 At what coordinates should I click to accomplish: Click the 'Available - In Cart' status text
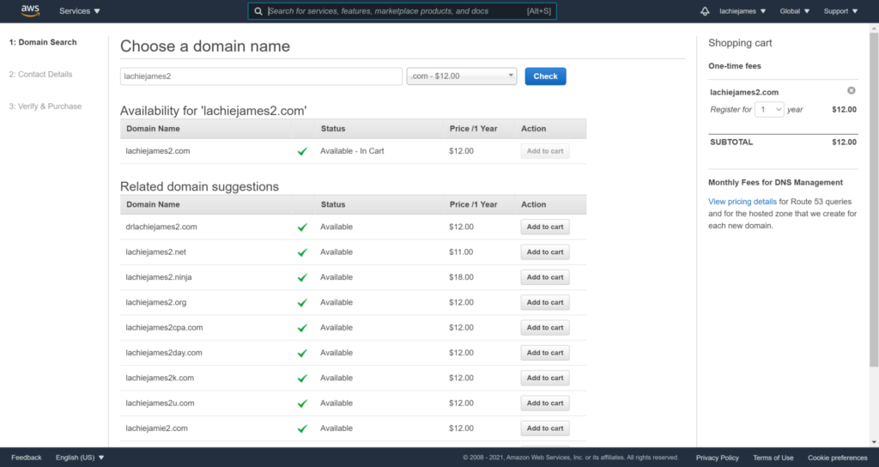pyautogui.click(x=352, y=151)
